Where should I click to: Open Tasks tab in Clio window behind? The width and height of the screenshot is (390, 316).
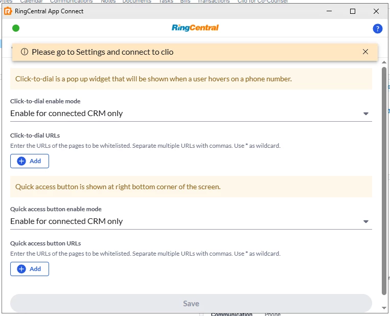(x=166, y=2)
